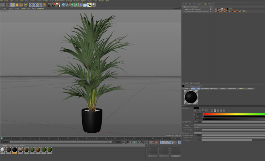Open the green Array modeling objects icon
This screenshot has height=161, width=265.
(76, 5)
